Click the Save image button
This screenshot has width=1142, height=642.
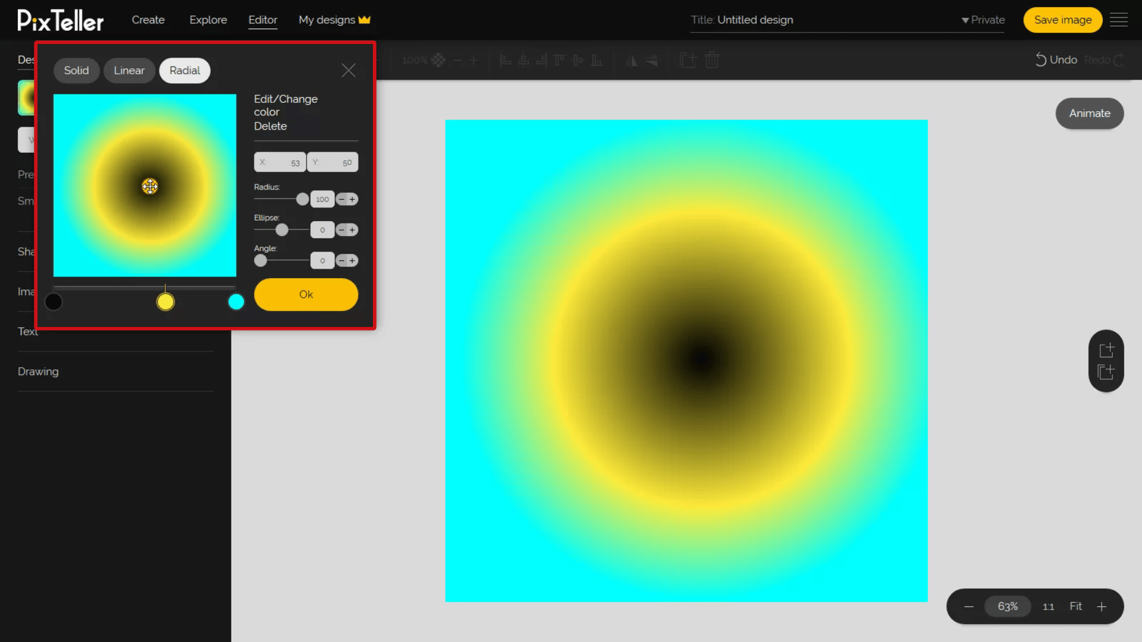point(1063,20)
